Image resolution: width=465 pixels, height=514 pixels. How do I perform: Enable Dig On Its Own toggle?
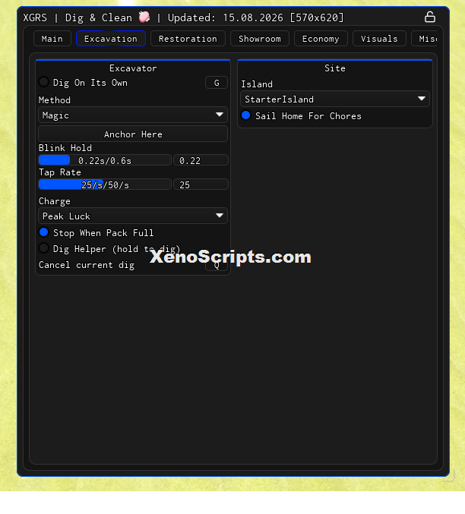(43, 82)
